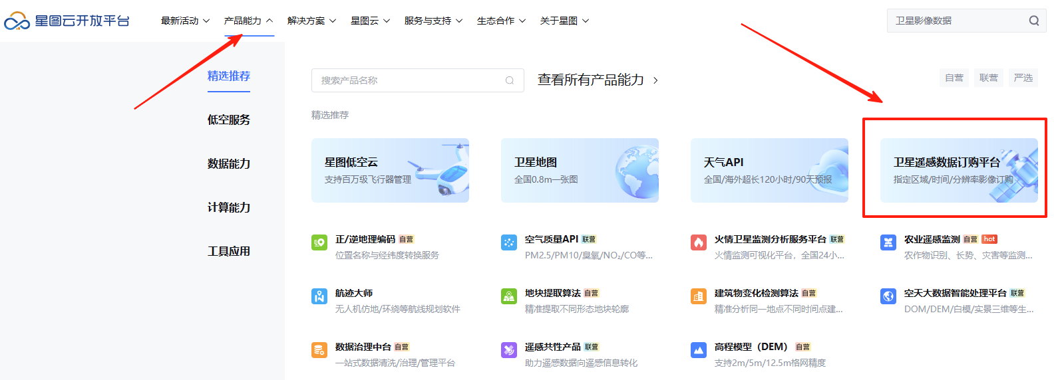Screen dimensions: 1054x380
Task: Open 查看所有产品能力 link
Action: click(598, 80)
